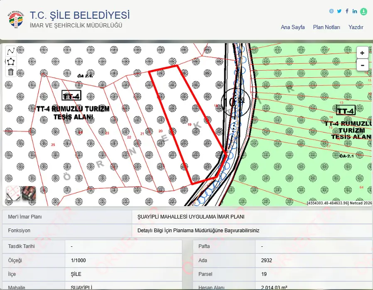Click the Tasdik Tarihi label

click(22, 246)
